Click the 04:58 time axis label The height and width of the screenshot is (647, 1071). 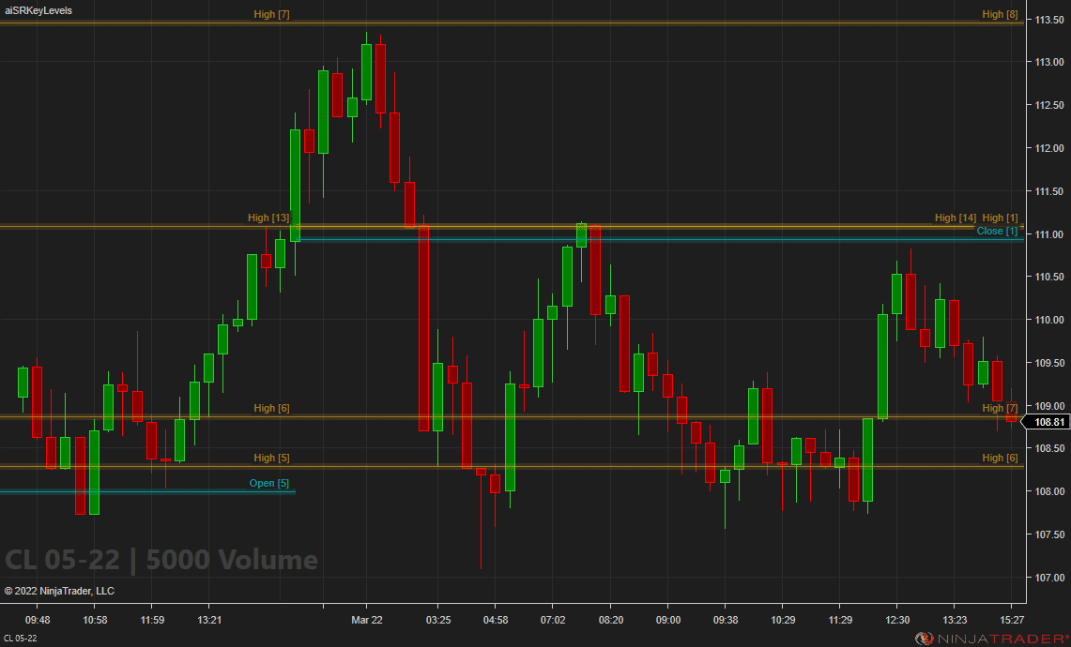[496, 620]
